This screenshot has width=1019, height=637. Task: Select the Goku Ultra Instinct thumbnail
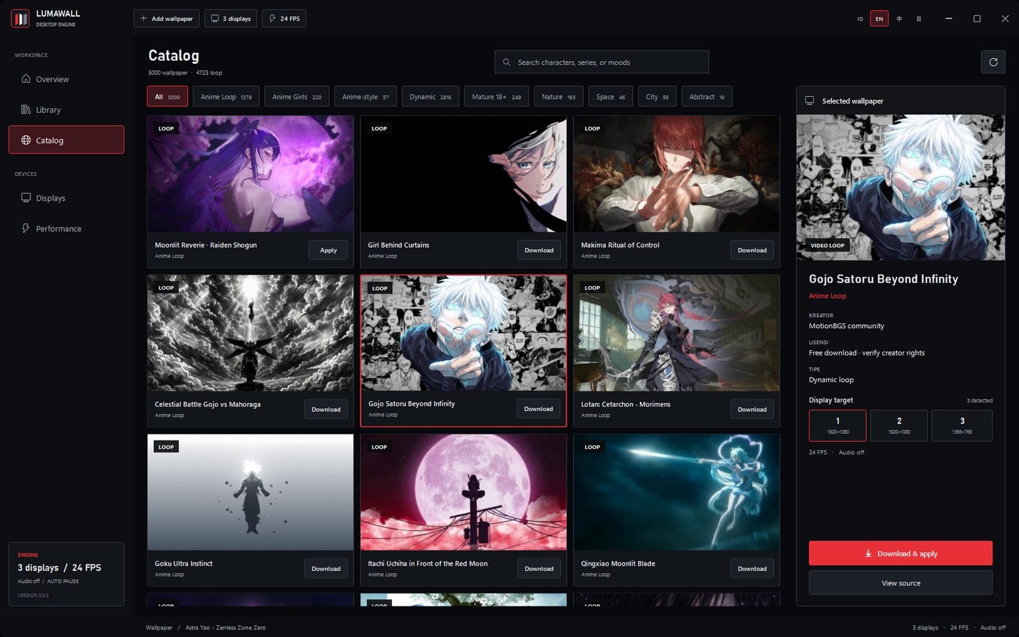[x=250, y=492]
